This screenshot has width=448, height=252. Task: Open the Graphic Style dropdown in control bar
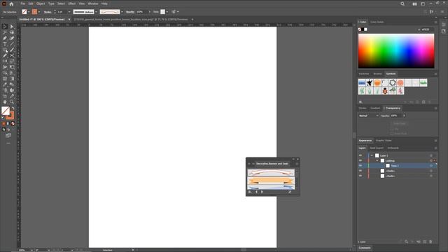pos(167,12)
